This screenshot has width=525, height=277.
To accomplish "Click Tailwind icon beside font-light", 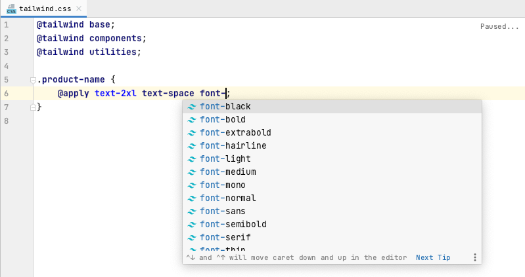I will 191,159.
